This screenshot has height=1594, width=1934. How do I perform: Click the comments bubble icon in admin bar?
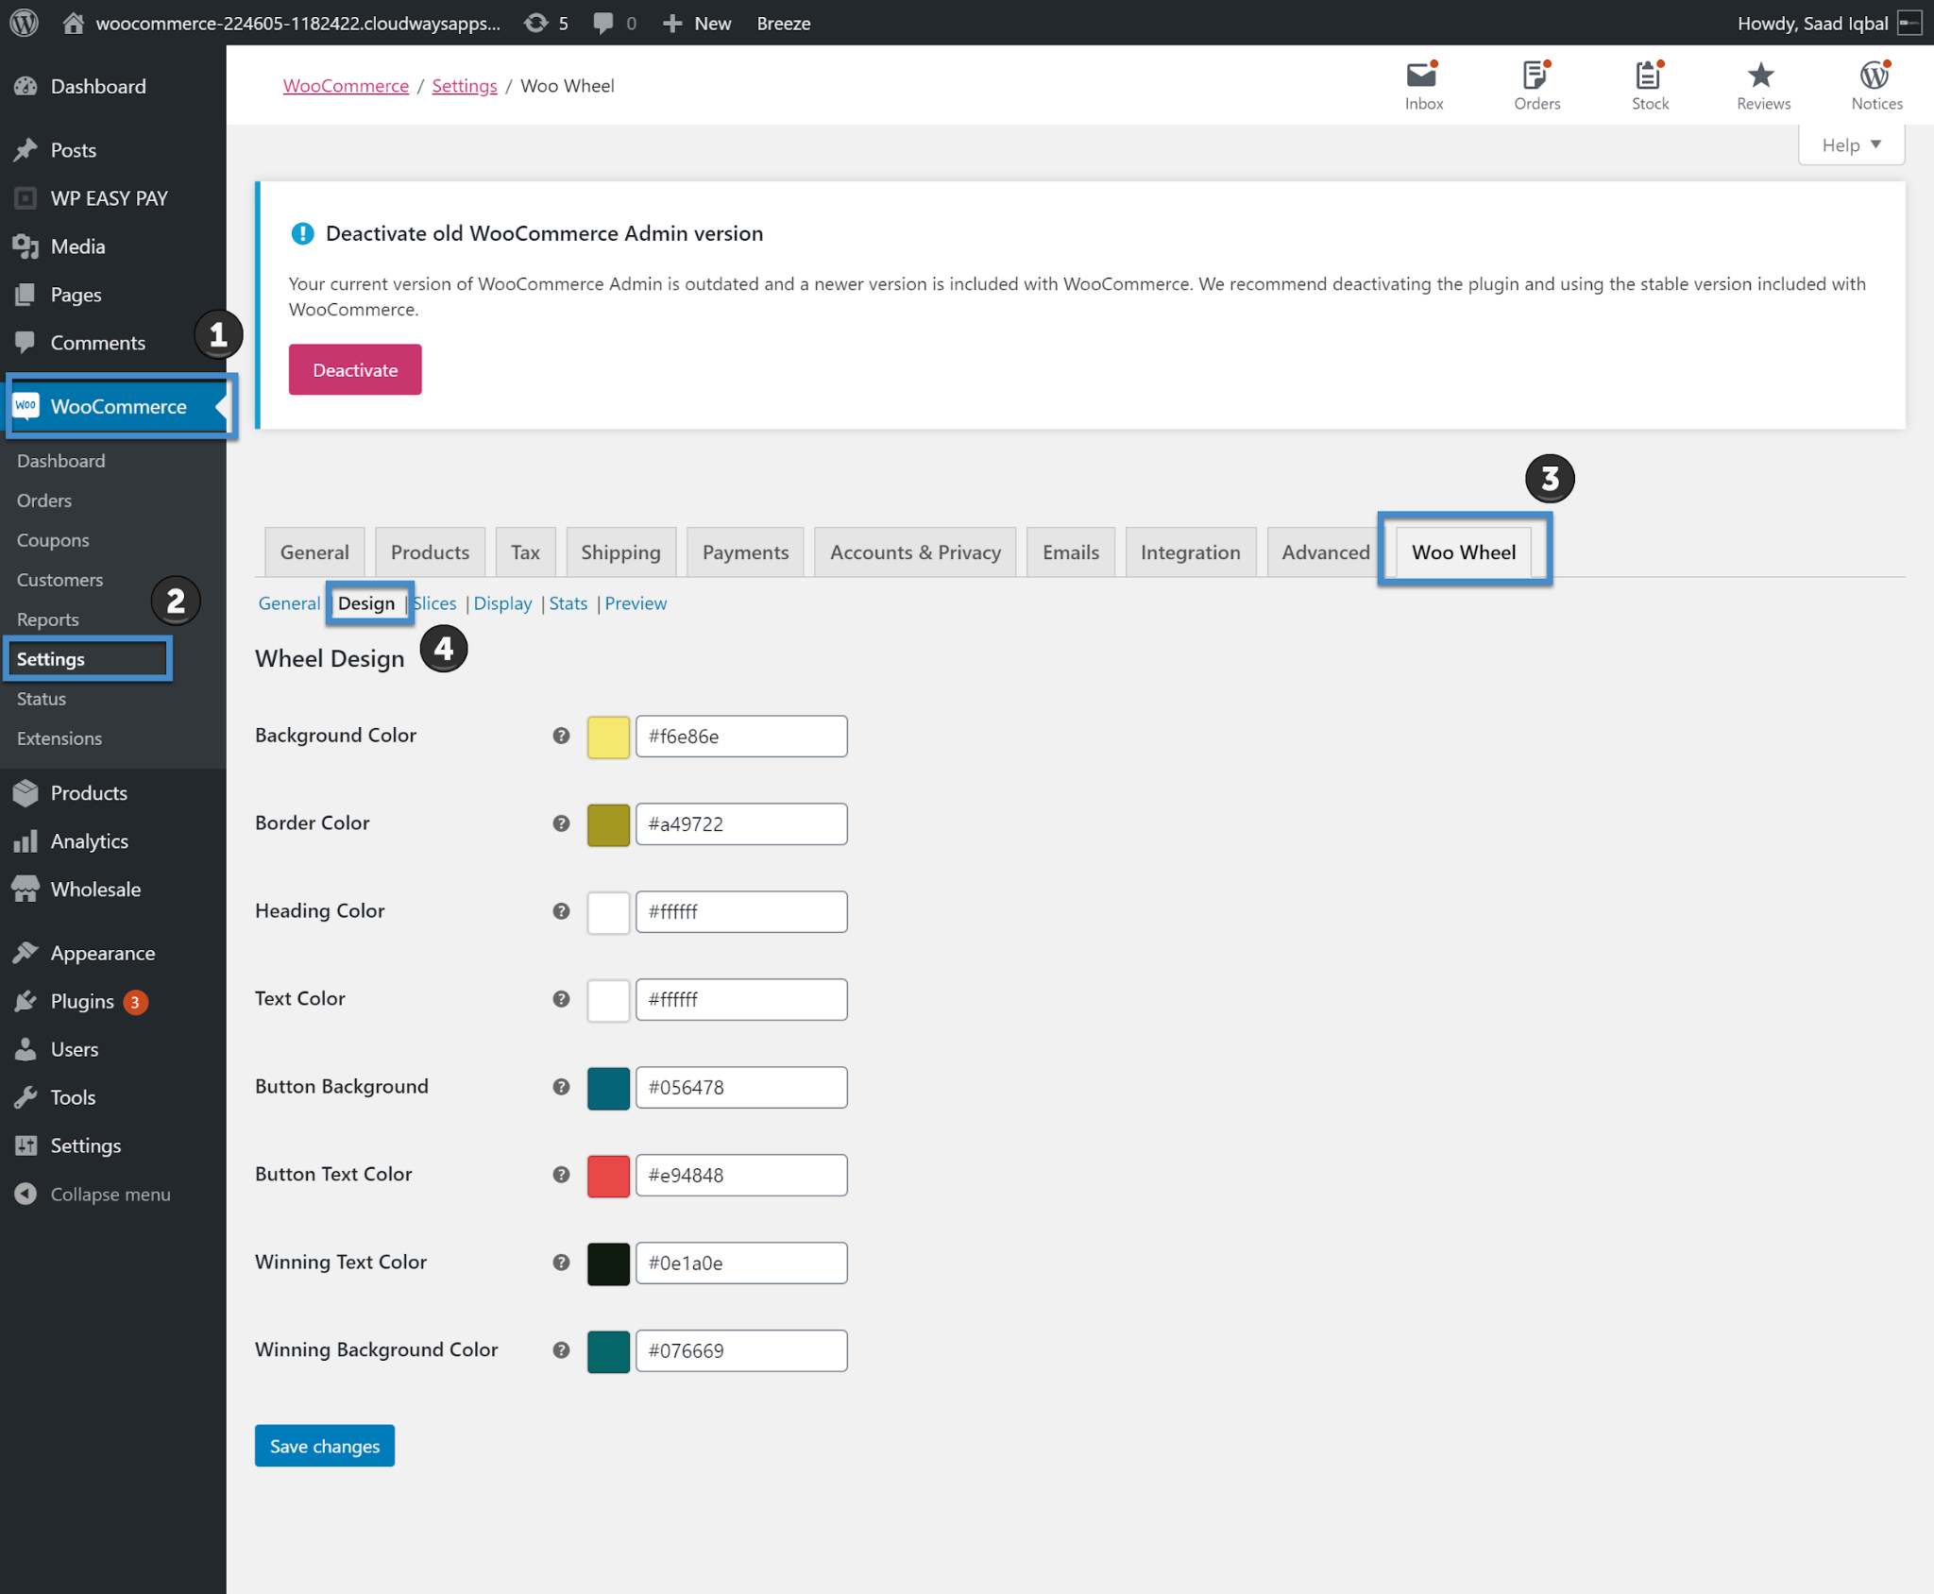pyautogui.click(x=602, y=23)
